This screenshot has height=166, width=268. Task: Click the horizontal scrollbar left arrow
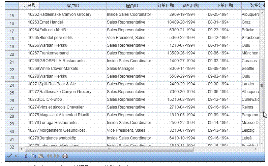(x=22, y=149)
